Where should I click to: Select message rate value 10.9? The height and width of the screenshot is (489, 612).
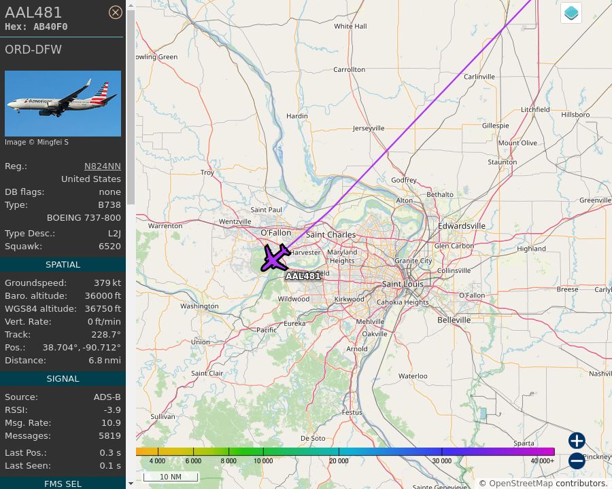112,422
